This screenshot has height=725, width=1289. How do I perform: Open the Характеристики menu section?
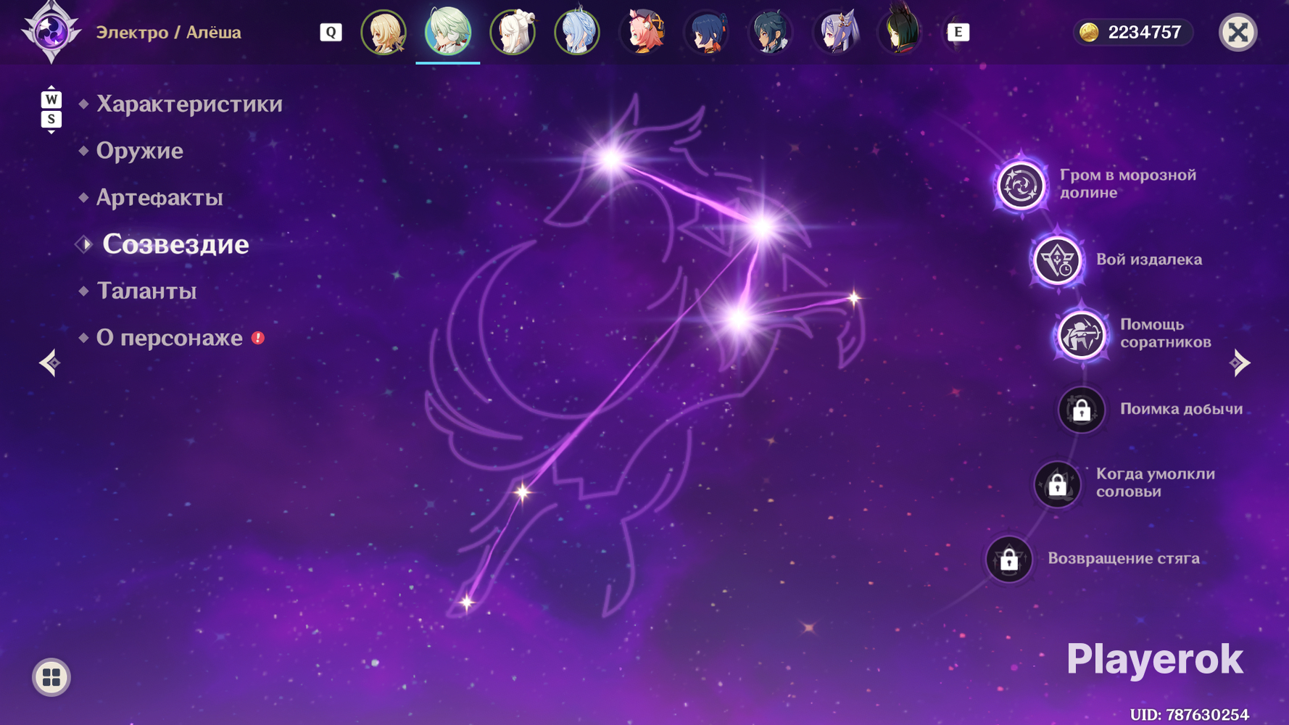(x=189, y=104)
